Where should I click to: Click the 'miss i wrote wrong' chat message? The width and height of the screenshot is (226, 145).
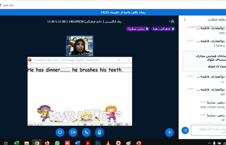pos(212,107)
